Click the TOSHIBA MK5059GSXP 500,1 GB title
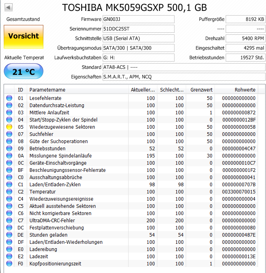This screenshot has height=273, width=266. tap(134, 8)
